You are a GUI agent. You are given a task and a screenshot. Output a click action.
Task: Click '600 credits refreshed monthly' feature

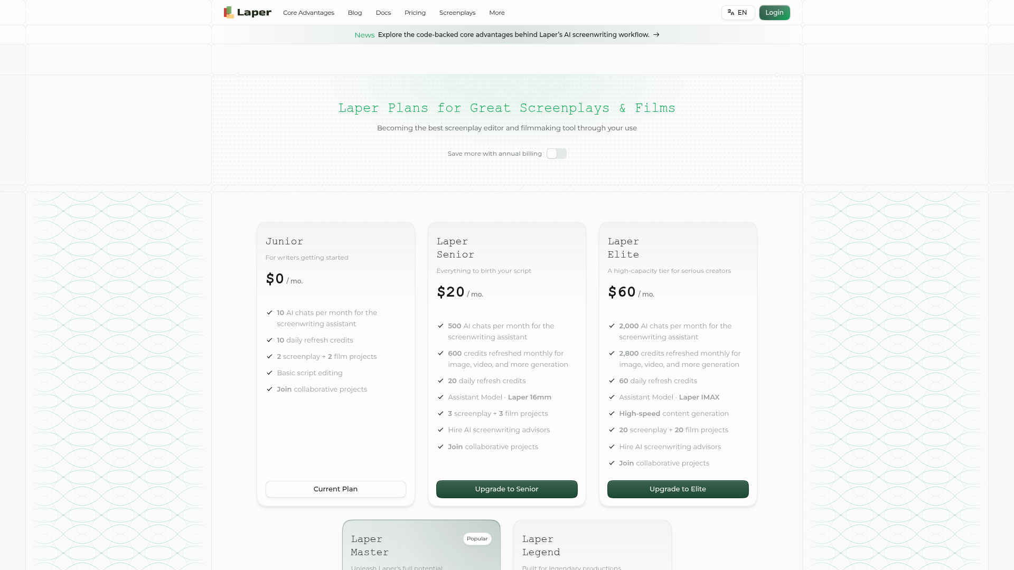point(508,359)
